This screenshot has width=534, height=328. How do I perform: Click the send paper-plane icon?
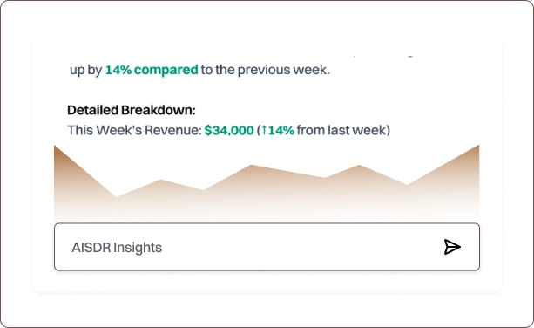[452, 247]
